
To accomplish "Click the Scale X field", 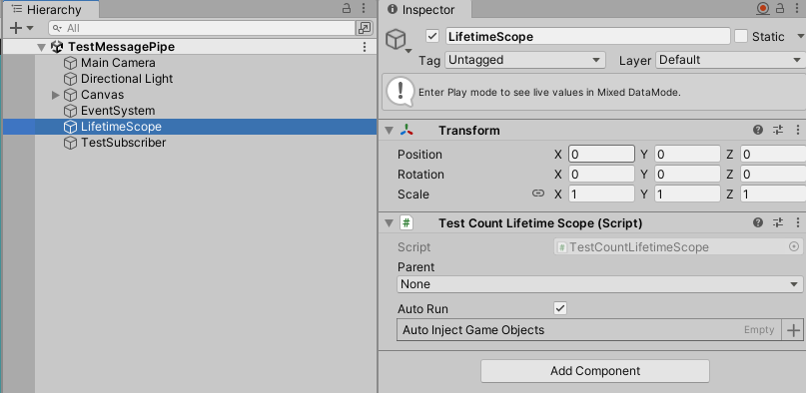I will coord(601,195).
